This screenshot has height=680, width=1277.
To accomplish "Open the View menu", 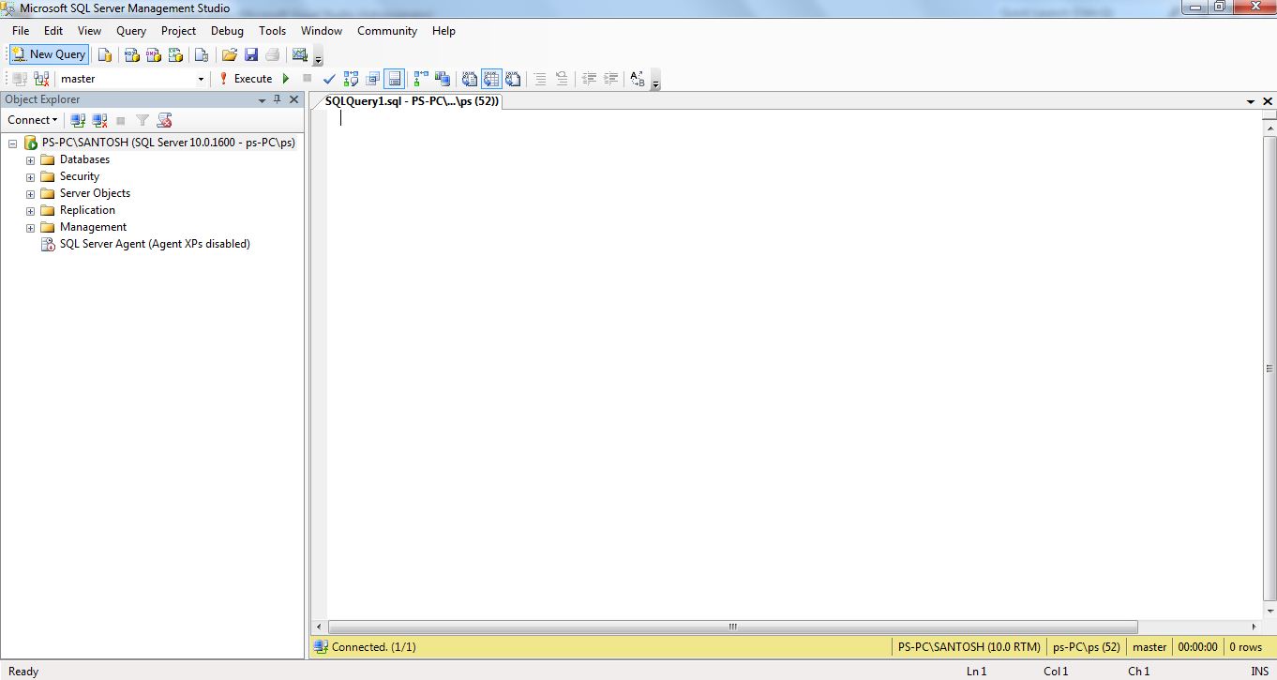I will (89, 31).
